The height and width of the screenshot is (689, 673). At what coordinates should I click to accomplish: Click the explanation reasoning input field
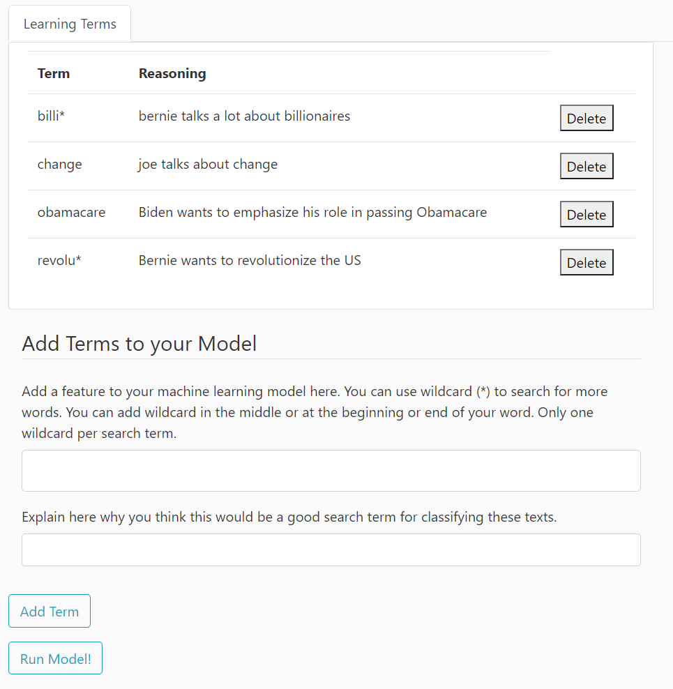[x=331, y=550]
